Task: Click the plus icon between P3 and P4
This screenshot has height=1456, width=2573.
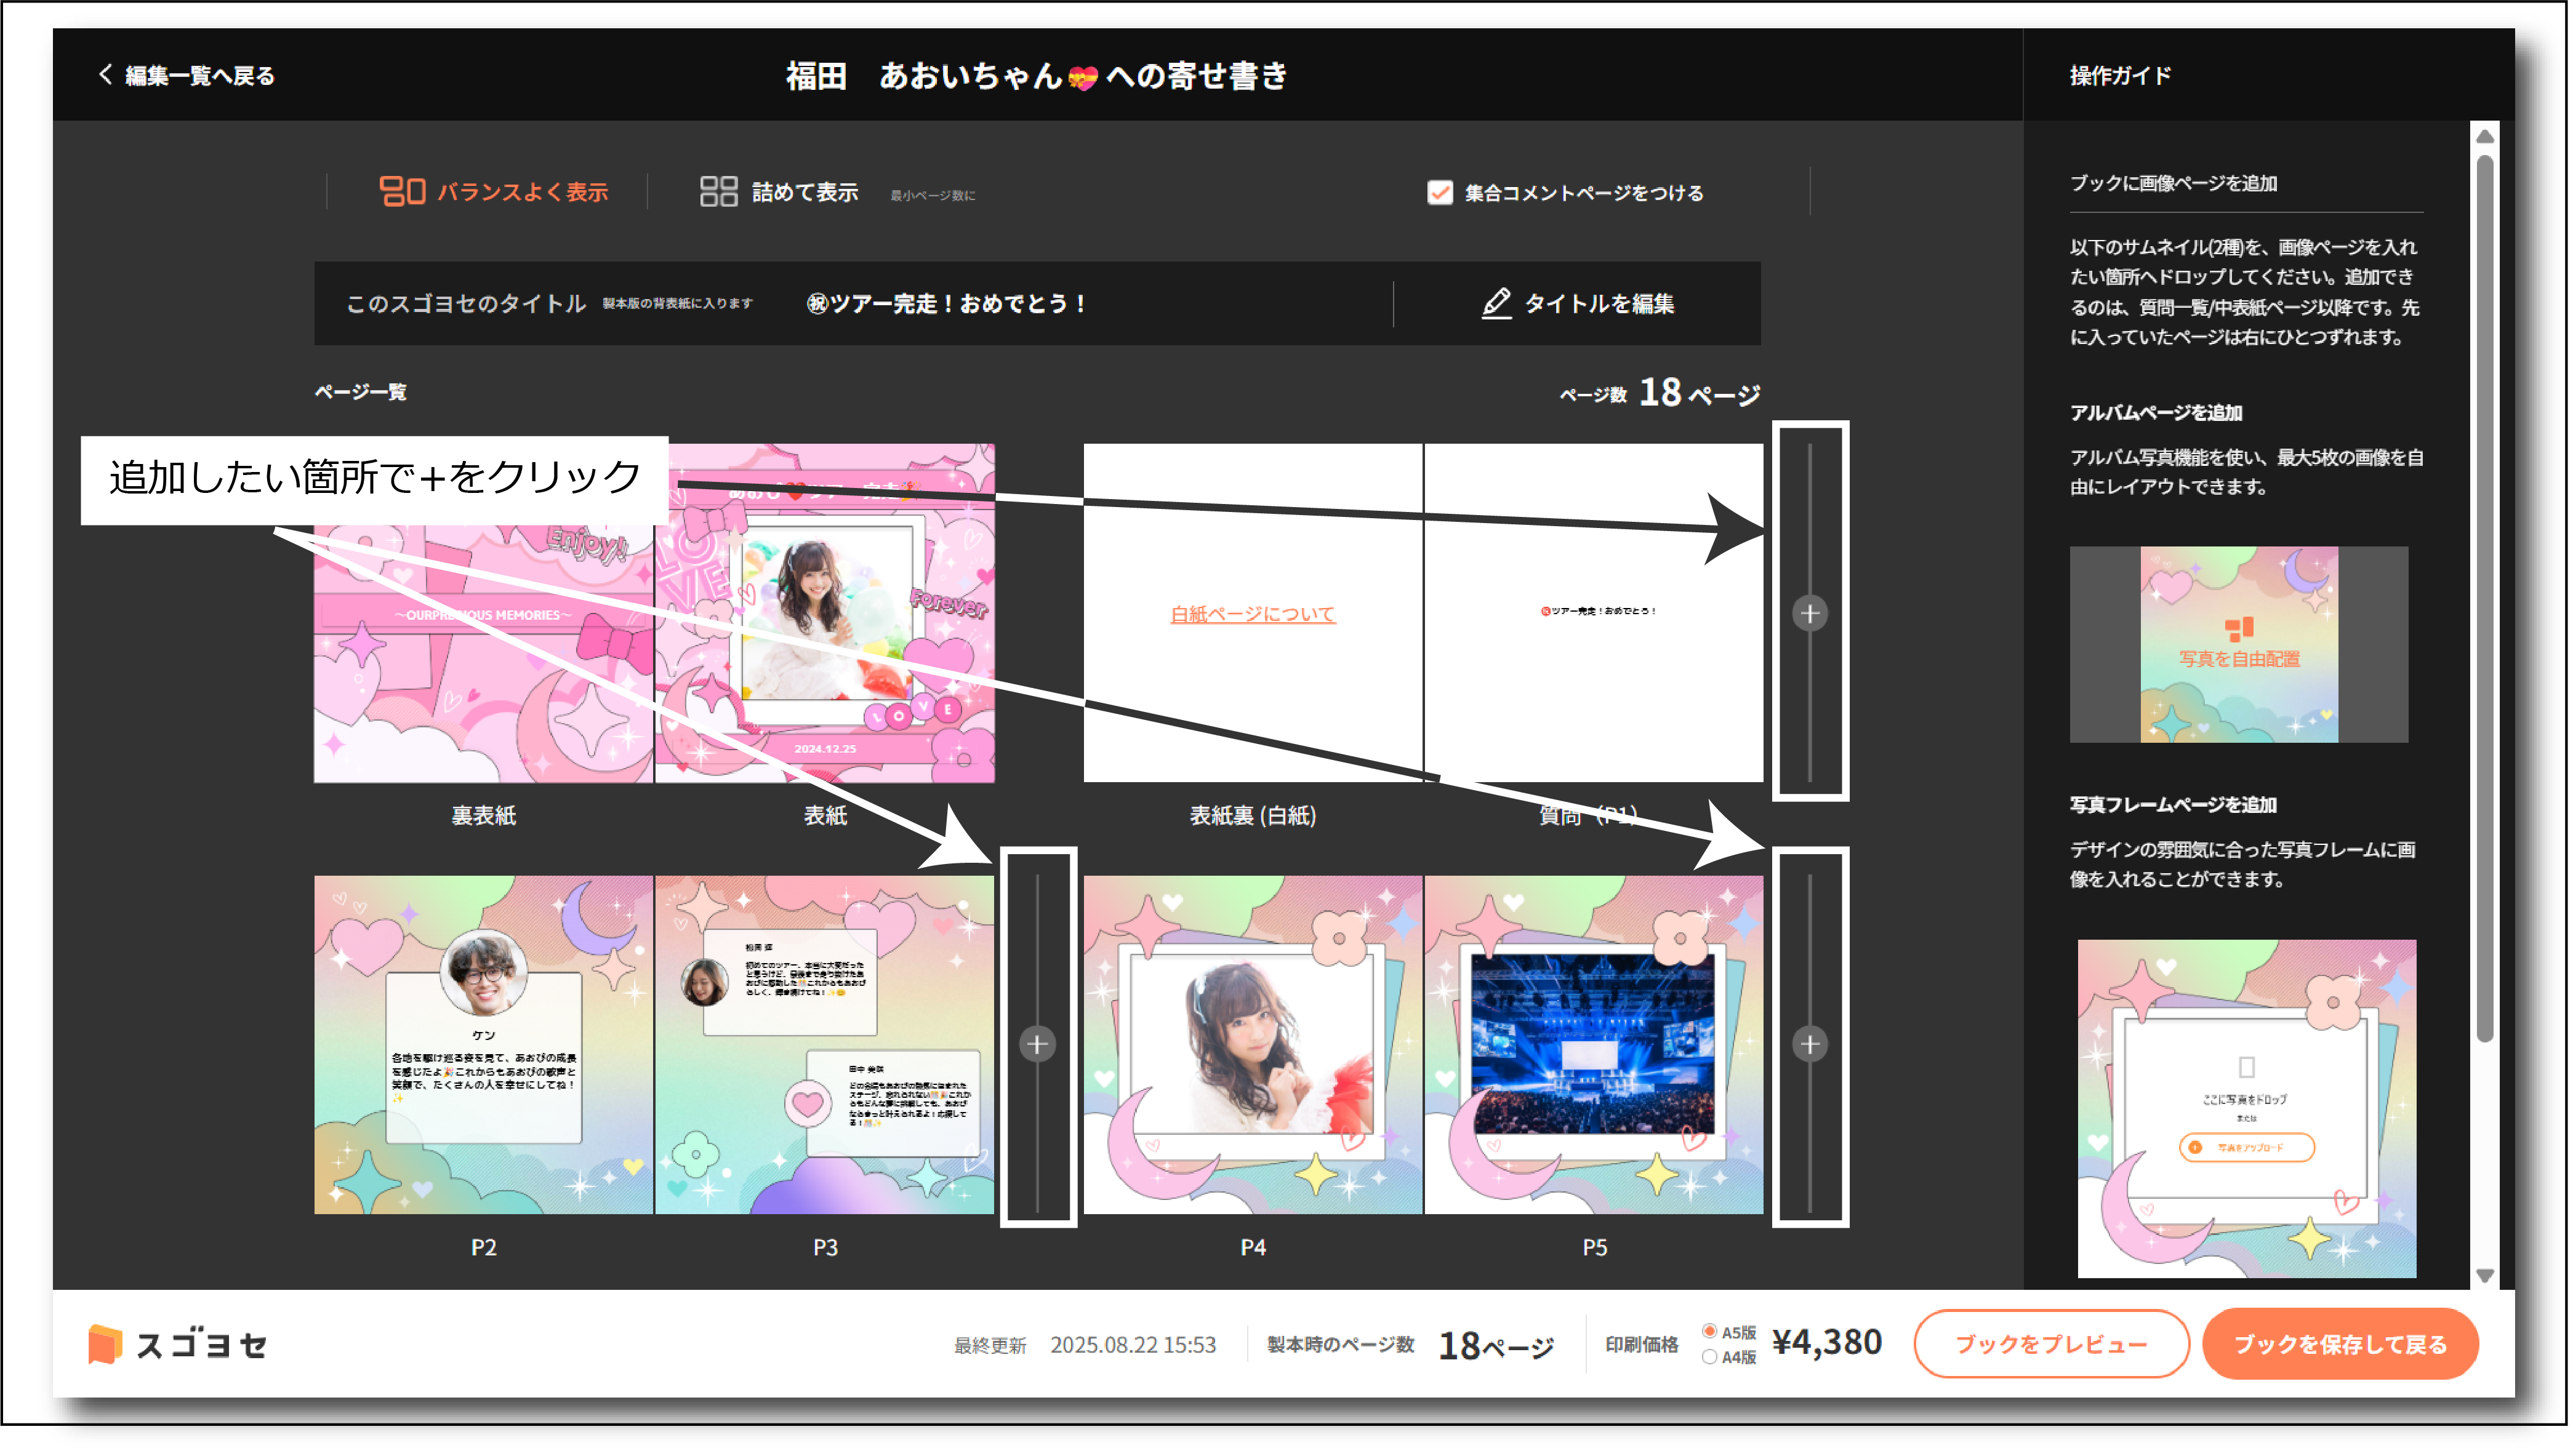Action: coord(1037,1044)
